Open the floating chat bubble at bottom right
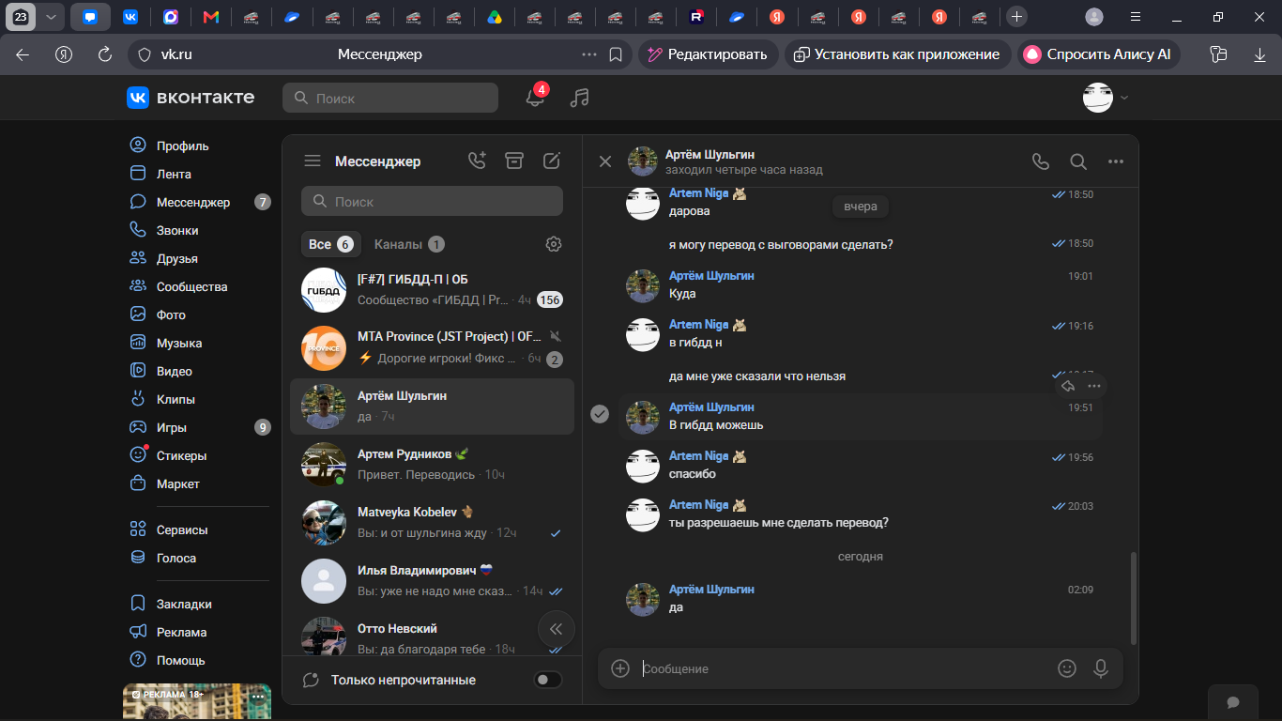The width and height of the screenshot is (1282, 721). click(x=1233, y=702)
